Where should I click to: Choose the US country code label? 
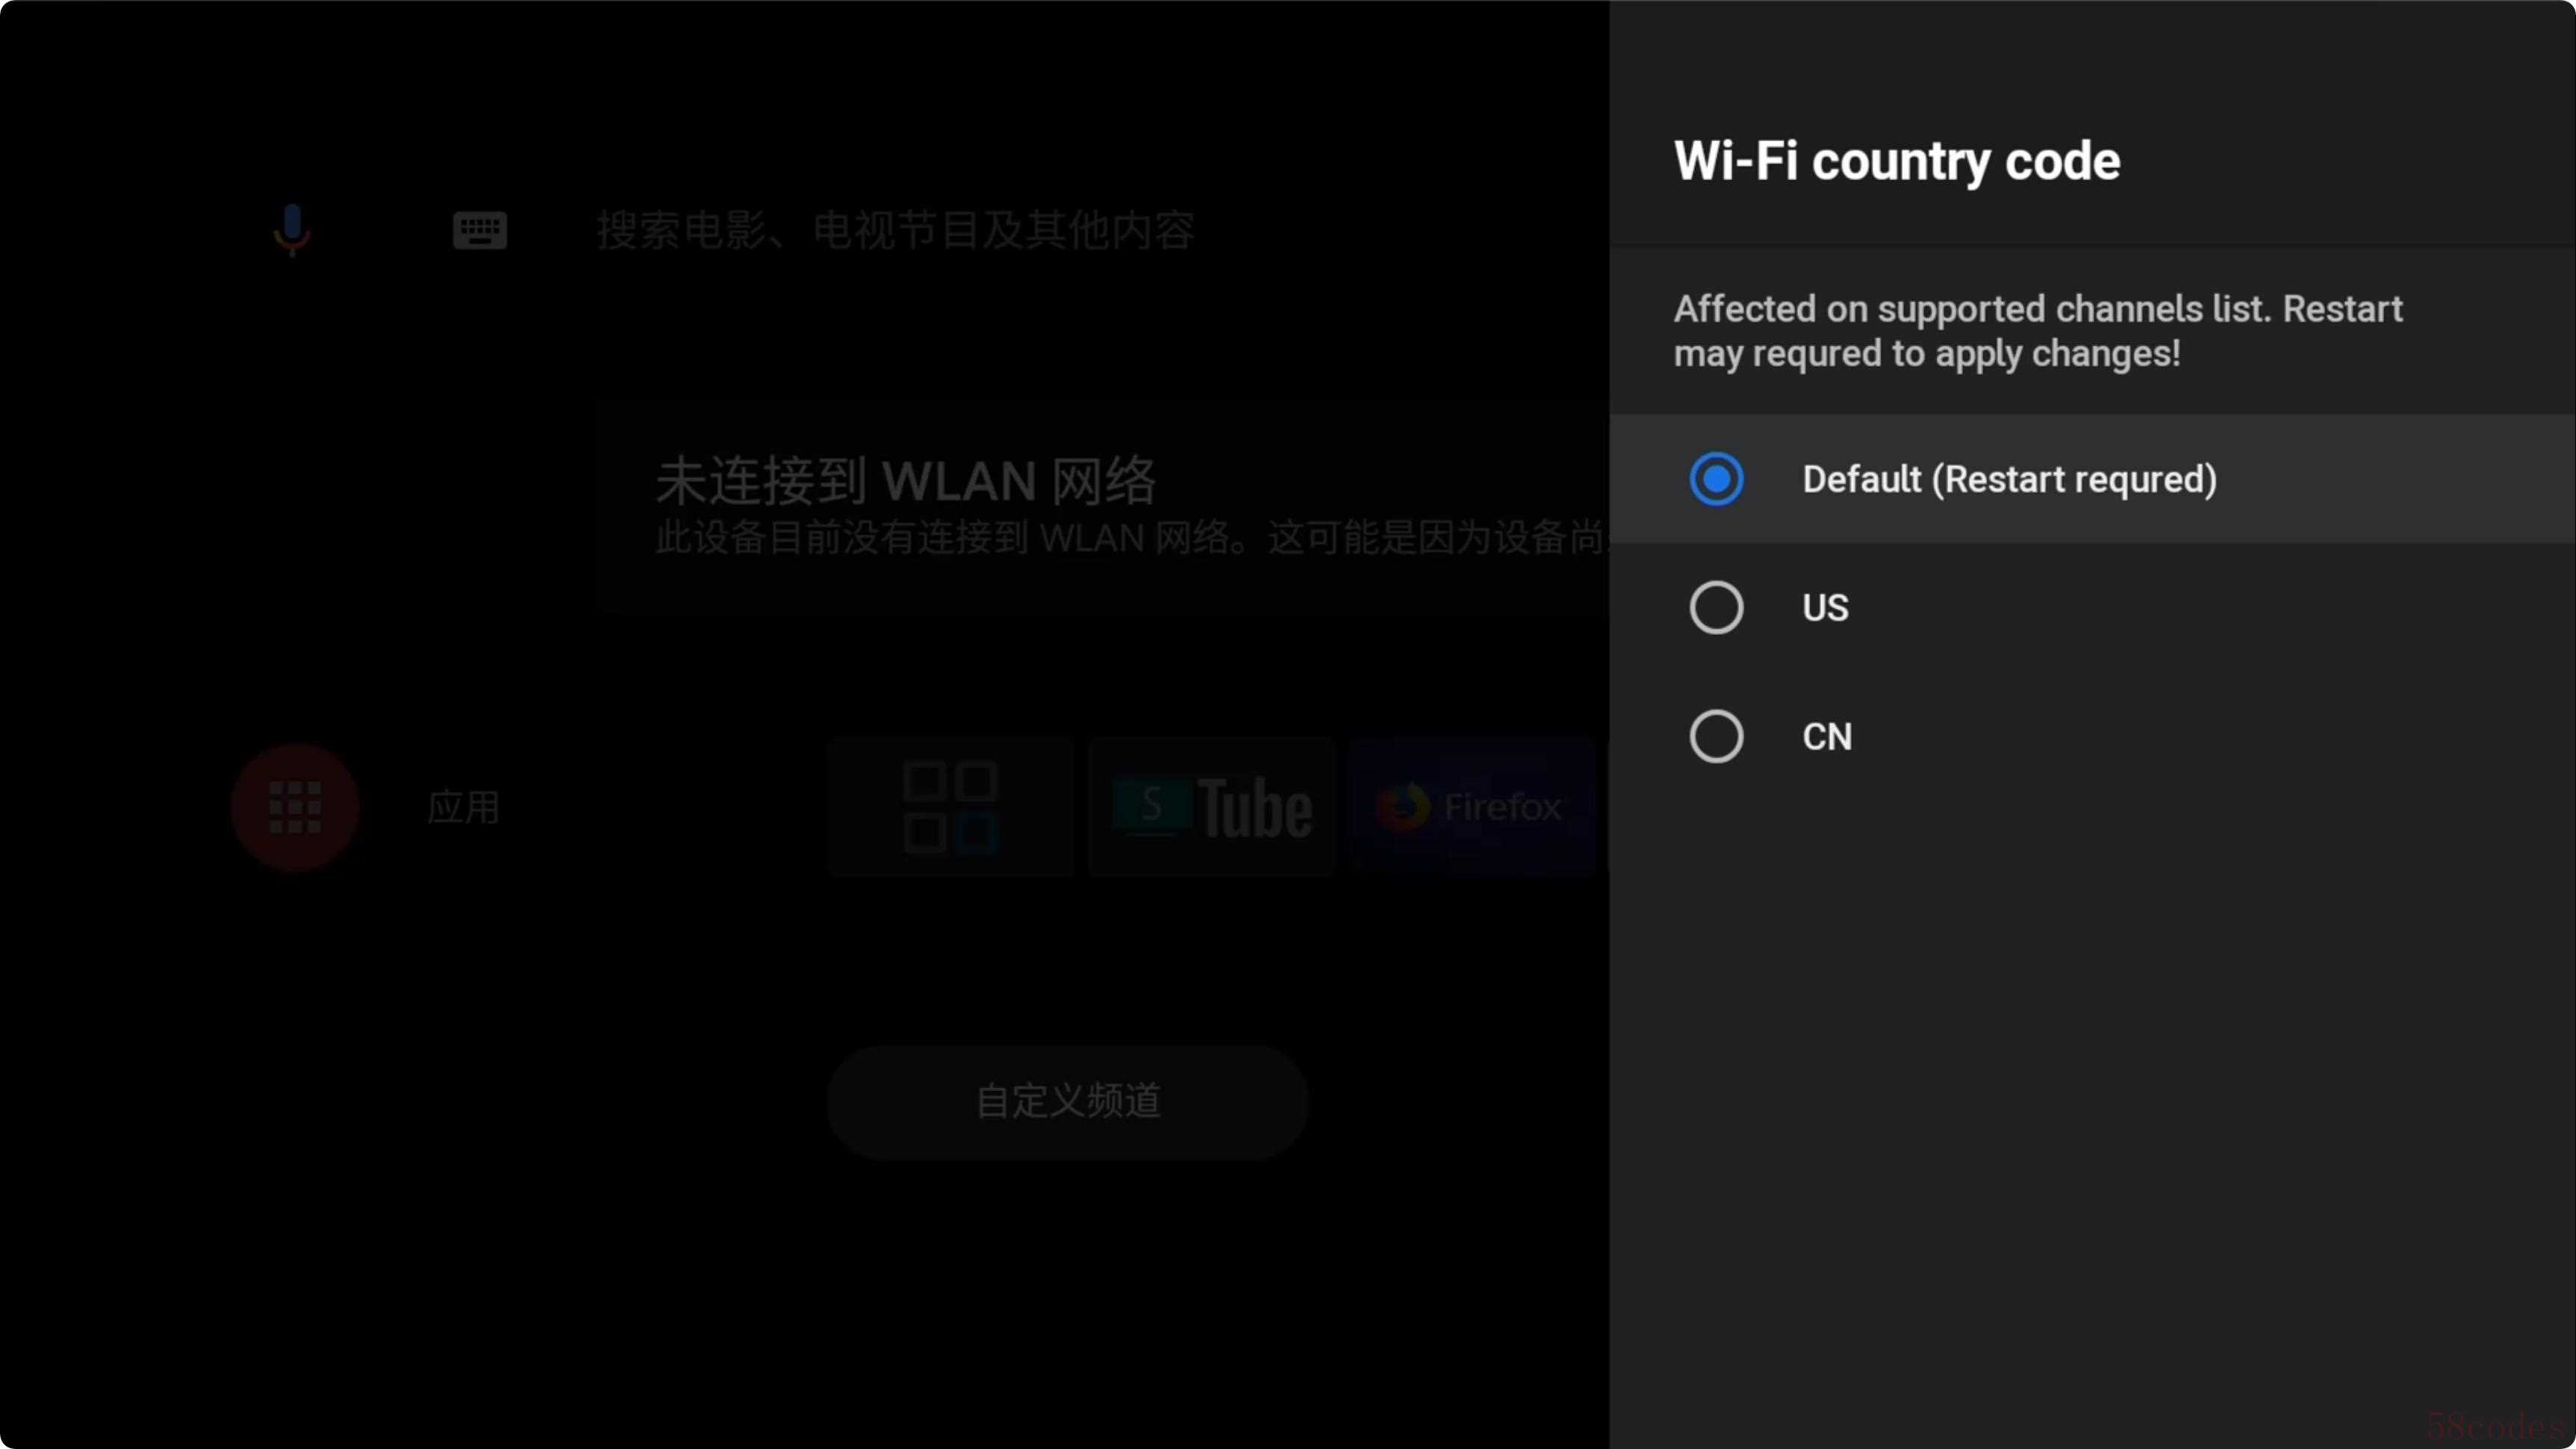[x=1826, y=608]
